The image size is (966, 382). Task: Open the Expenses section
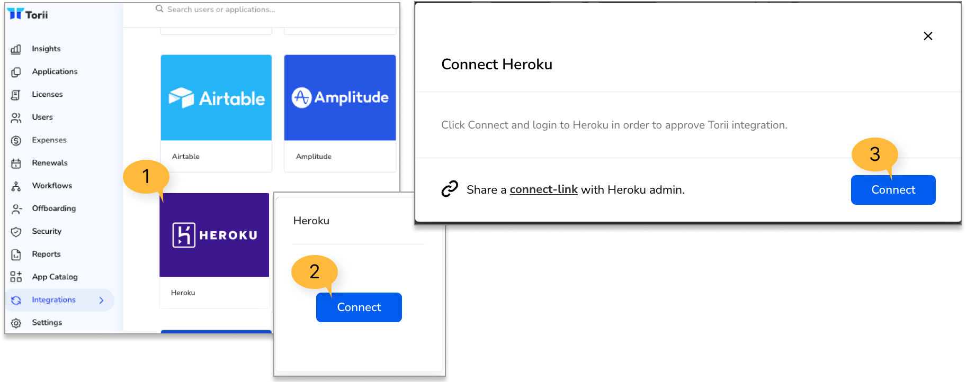(x=49, y=140)
